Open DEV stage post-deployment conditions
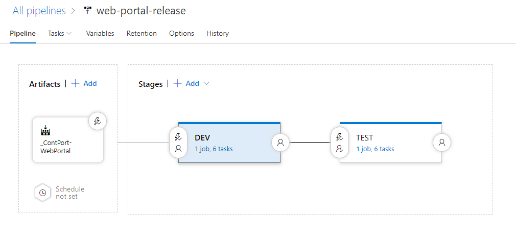Image resolution: width=516 pixels, height=238 pixels. 280,143
